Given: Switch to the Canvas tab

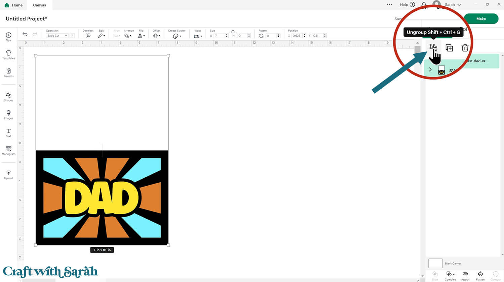Looking at the screenshot, I should [x=39, y=5].
